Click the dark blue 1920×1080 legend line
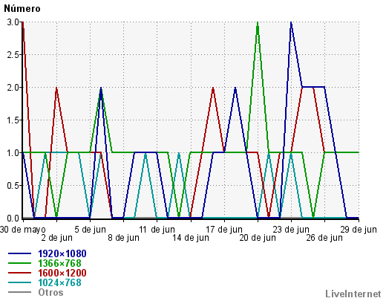386x301 pixels. (x=20, y=253)
